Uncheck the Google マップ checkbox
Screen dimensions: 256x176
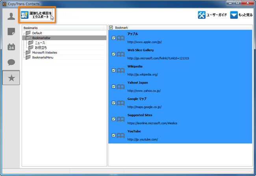(114, 103)
